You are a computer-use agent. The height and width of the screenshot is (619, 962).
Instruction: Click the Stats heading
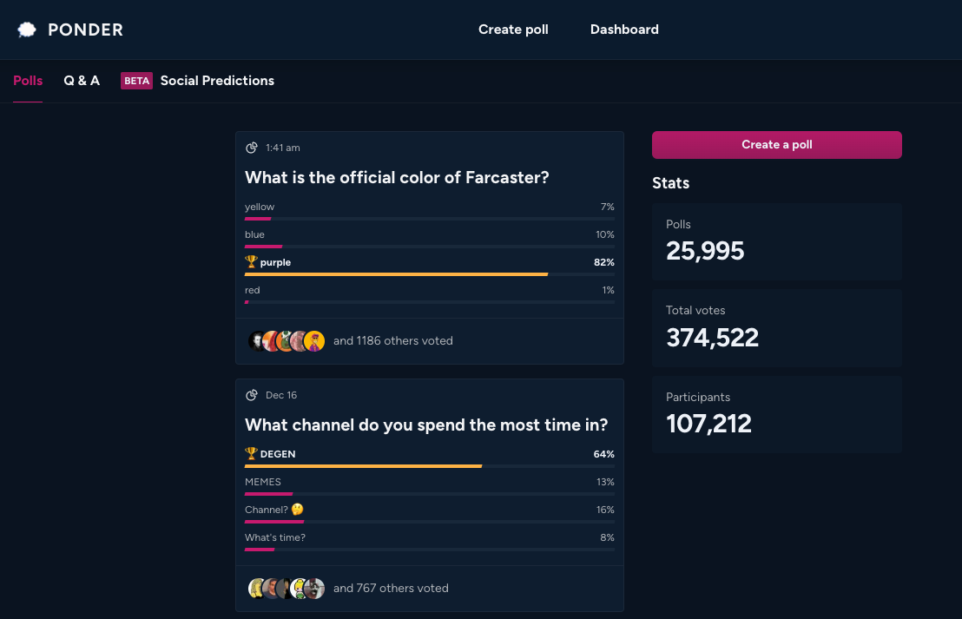(670, 183)
